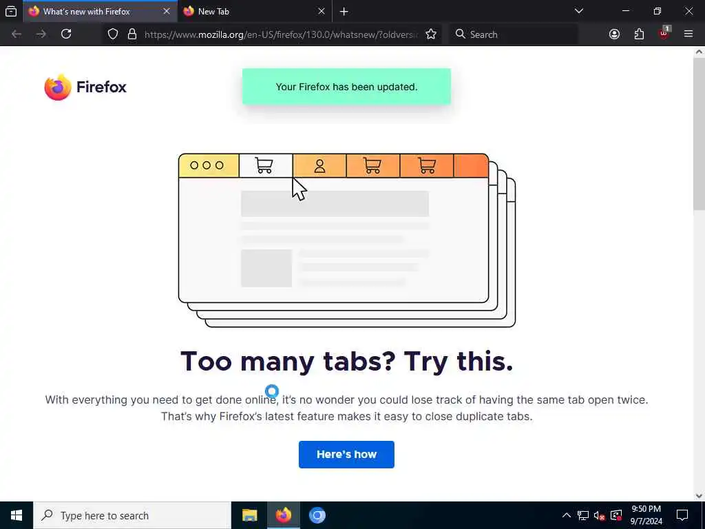Click the Here's how button
The width and height of the screenshot is (705, 529).
point(346,455)
